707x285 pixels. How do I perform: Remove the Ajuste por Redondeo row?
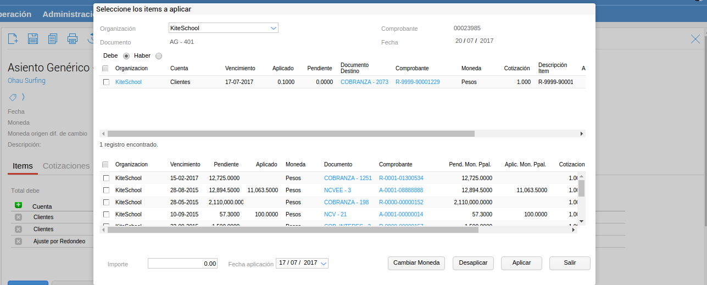click(18, 241)
